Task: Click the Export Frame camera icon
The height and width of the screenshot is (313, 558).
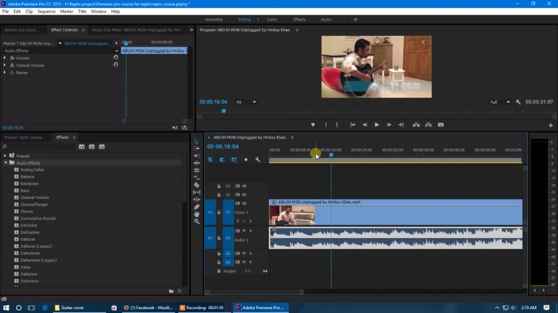Action: point(441,125)
